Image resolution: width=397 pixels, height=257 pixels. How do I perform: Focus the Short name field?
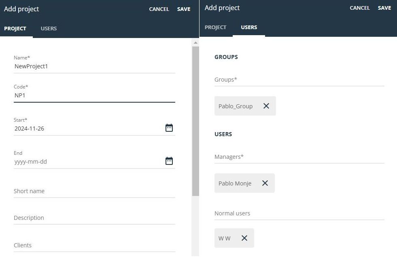[x=94, y=191]
